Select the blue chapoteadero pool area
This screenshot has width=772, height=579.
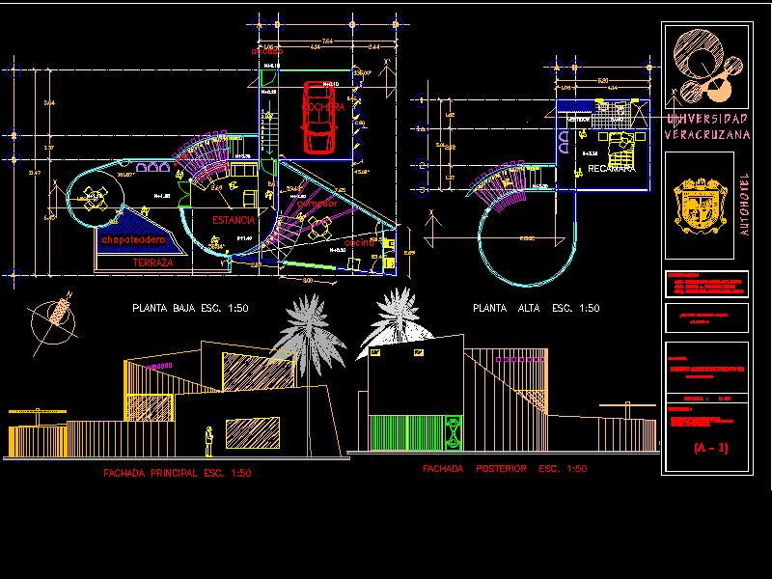(x=133, y=241)
